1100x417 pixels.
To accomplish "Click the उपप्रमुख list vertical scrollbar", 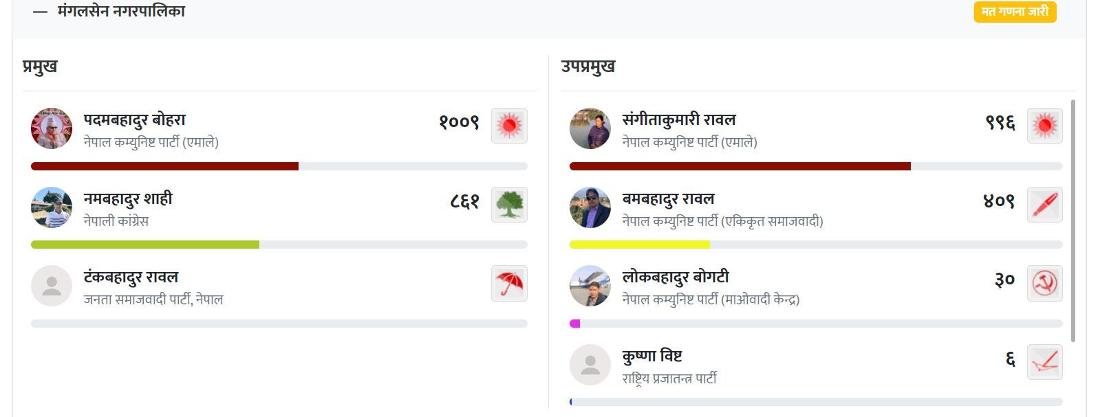I will 1073,220.
